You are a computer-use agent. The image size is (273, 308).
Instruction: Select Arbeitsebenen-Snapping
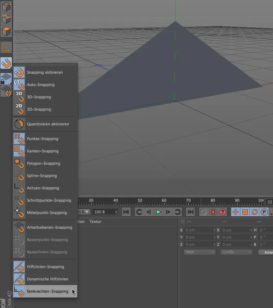45,227
